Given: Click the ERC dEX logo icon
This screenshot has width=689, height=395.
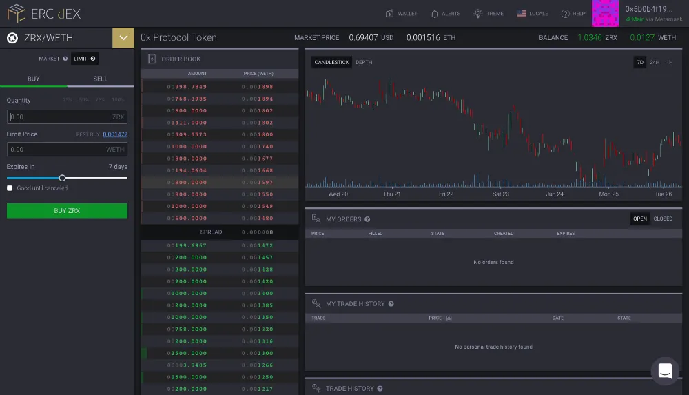Looking at the screenshot, I should point(17,13).
